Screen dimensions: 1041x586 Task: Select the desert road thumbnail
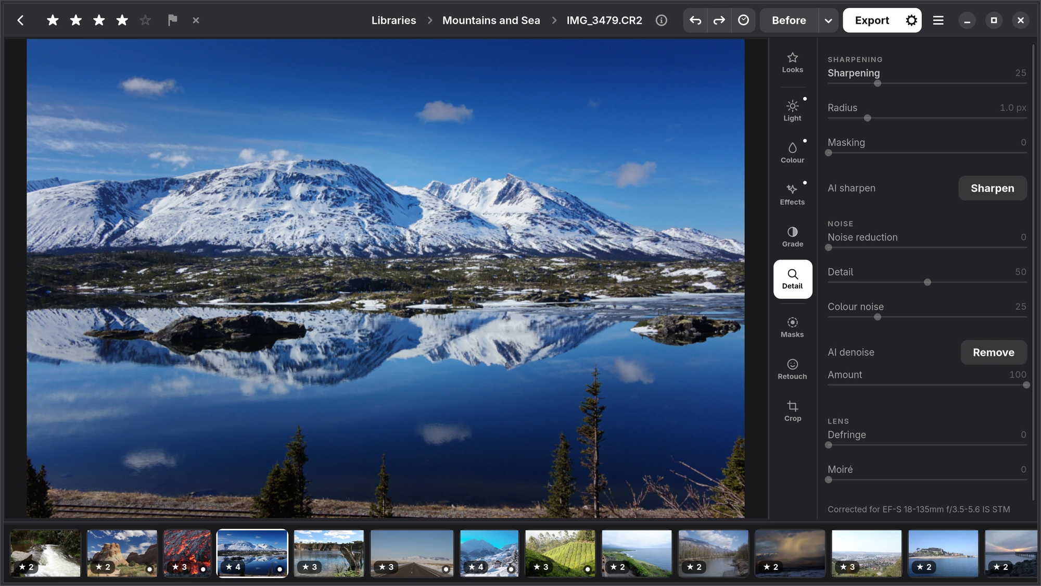pos(412,553)
